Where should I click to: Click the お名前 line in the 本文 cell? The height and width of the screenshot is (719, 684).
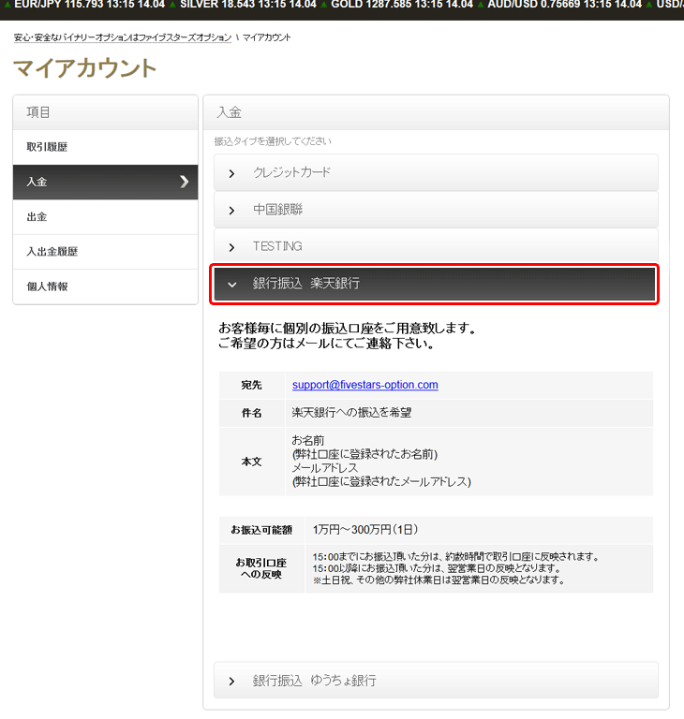pyautogui.click(x=308, y=441)
